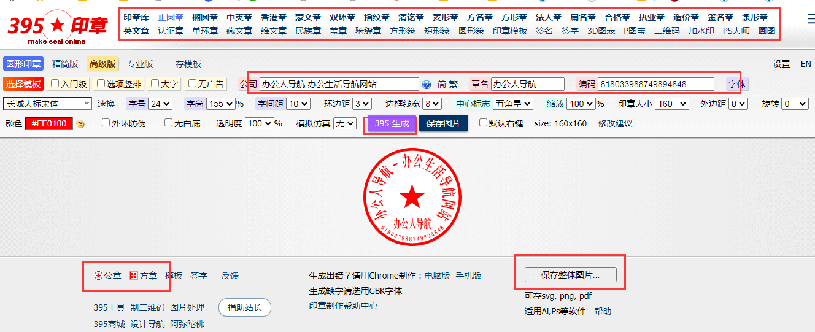
Task: Open 印章制作帮助中心 link
Action: coord(344,306)
